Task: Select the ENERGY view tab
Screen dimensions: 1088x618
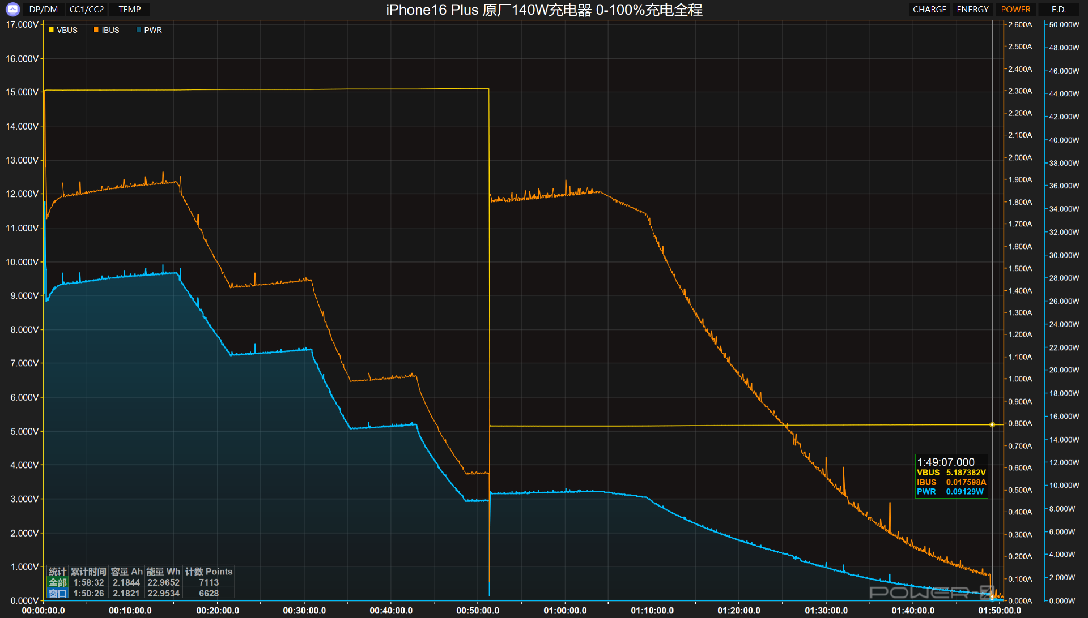Action: tap(972, 10)
